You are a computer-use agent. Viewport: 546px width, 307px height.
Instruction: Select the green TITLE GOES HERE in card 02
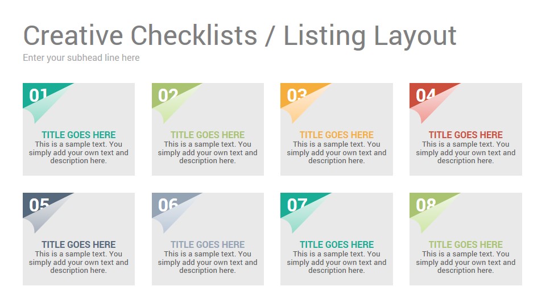point(208,135)
